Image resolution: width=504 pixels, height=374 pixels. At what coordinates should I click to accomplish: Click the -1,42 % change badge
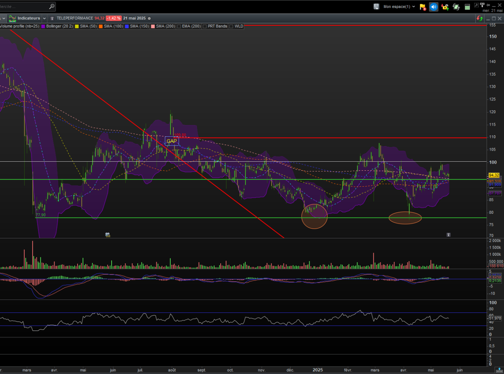pyautogui.click(x=114, y=18)
